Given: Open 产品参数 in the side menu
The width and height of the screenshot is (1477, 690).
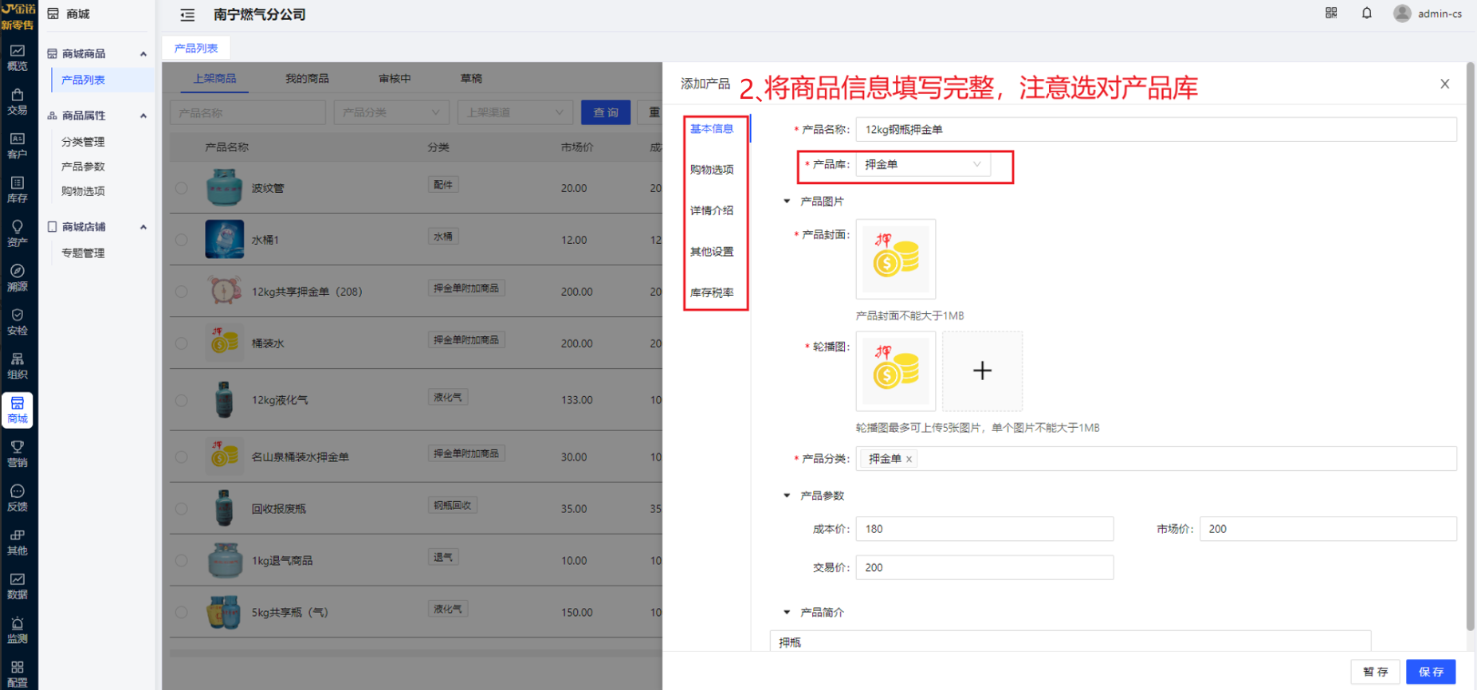Looking at the screenshot, I should coord(83,167).
